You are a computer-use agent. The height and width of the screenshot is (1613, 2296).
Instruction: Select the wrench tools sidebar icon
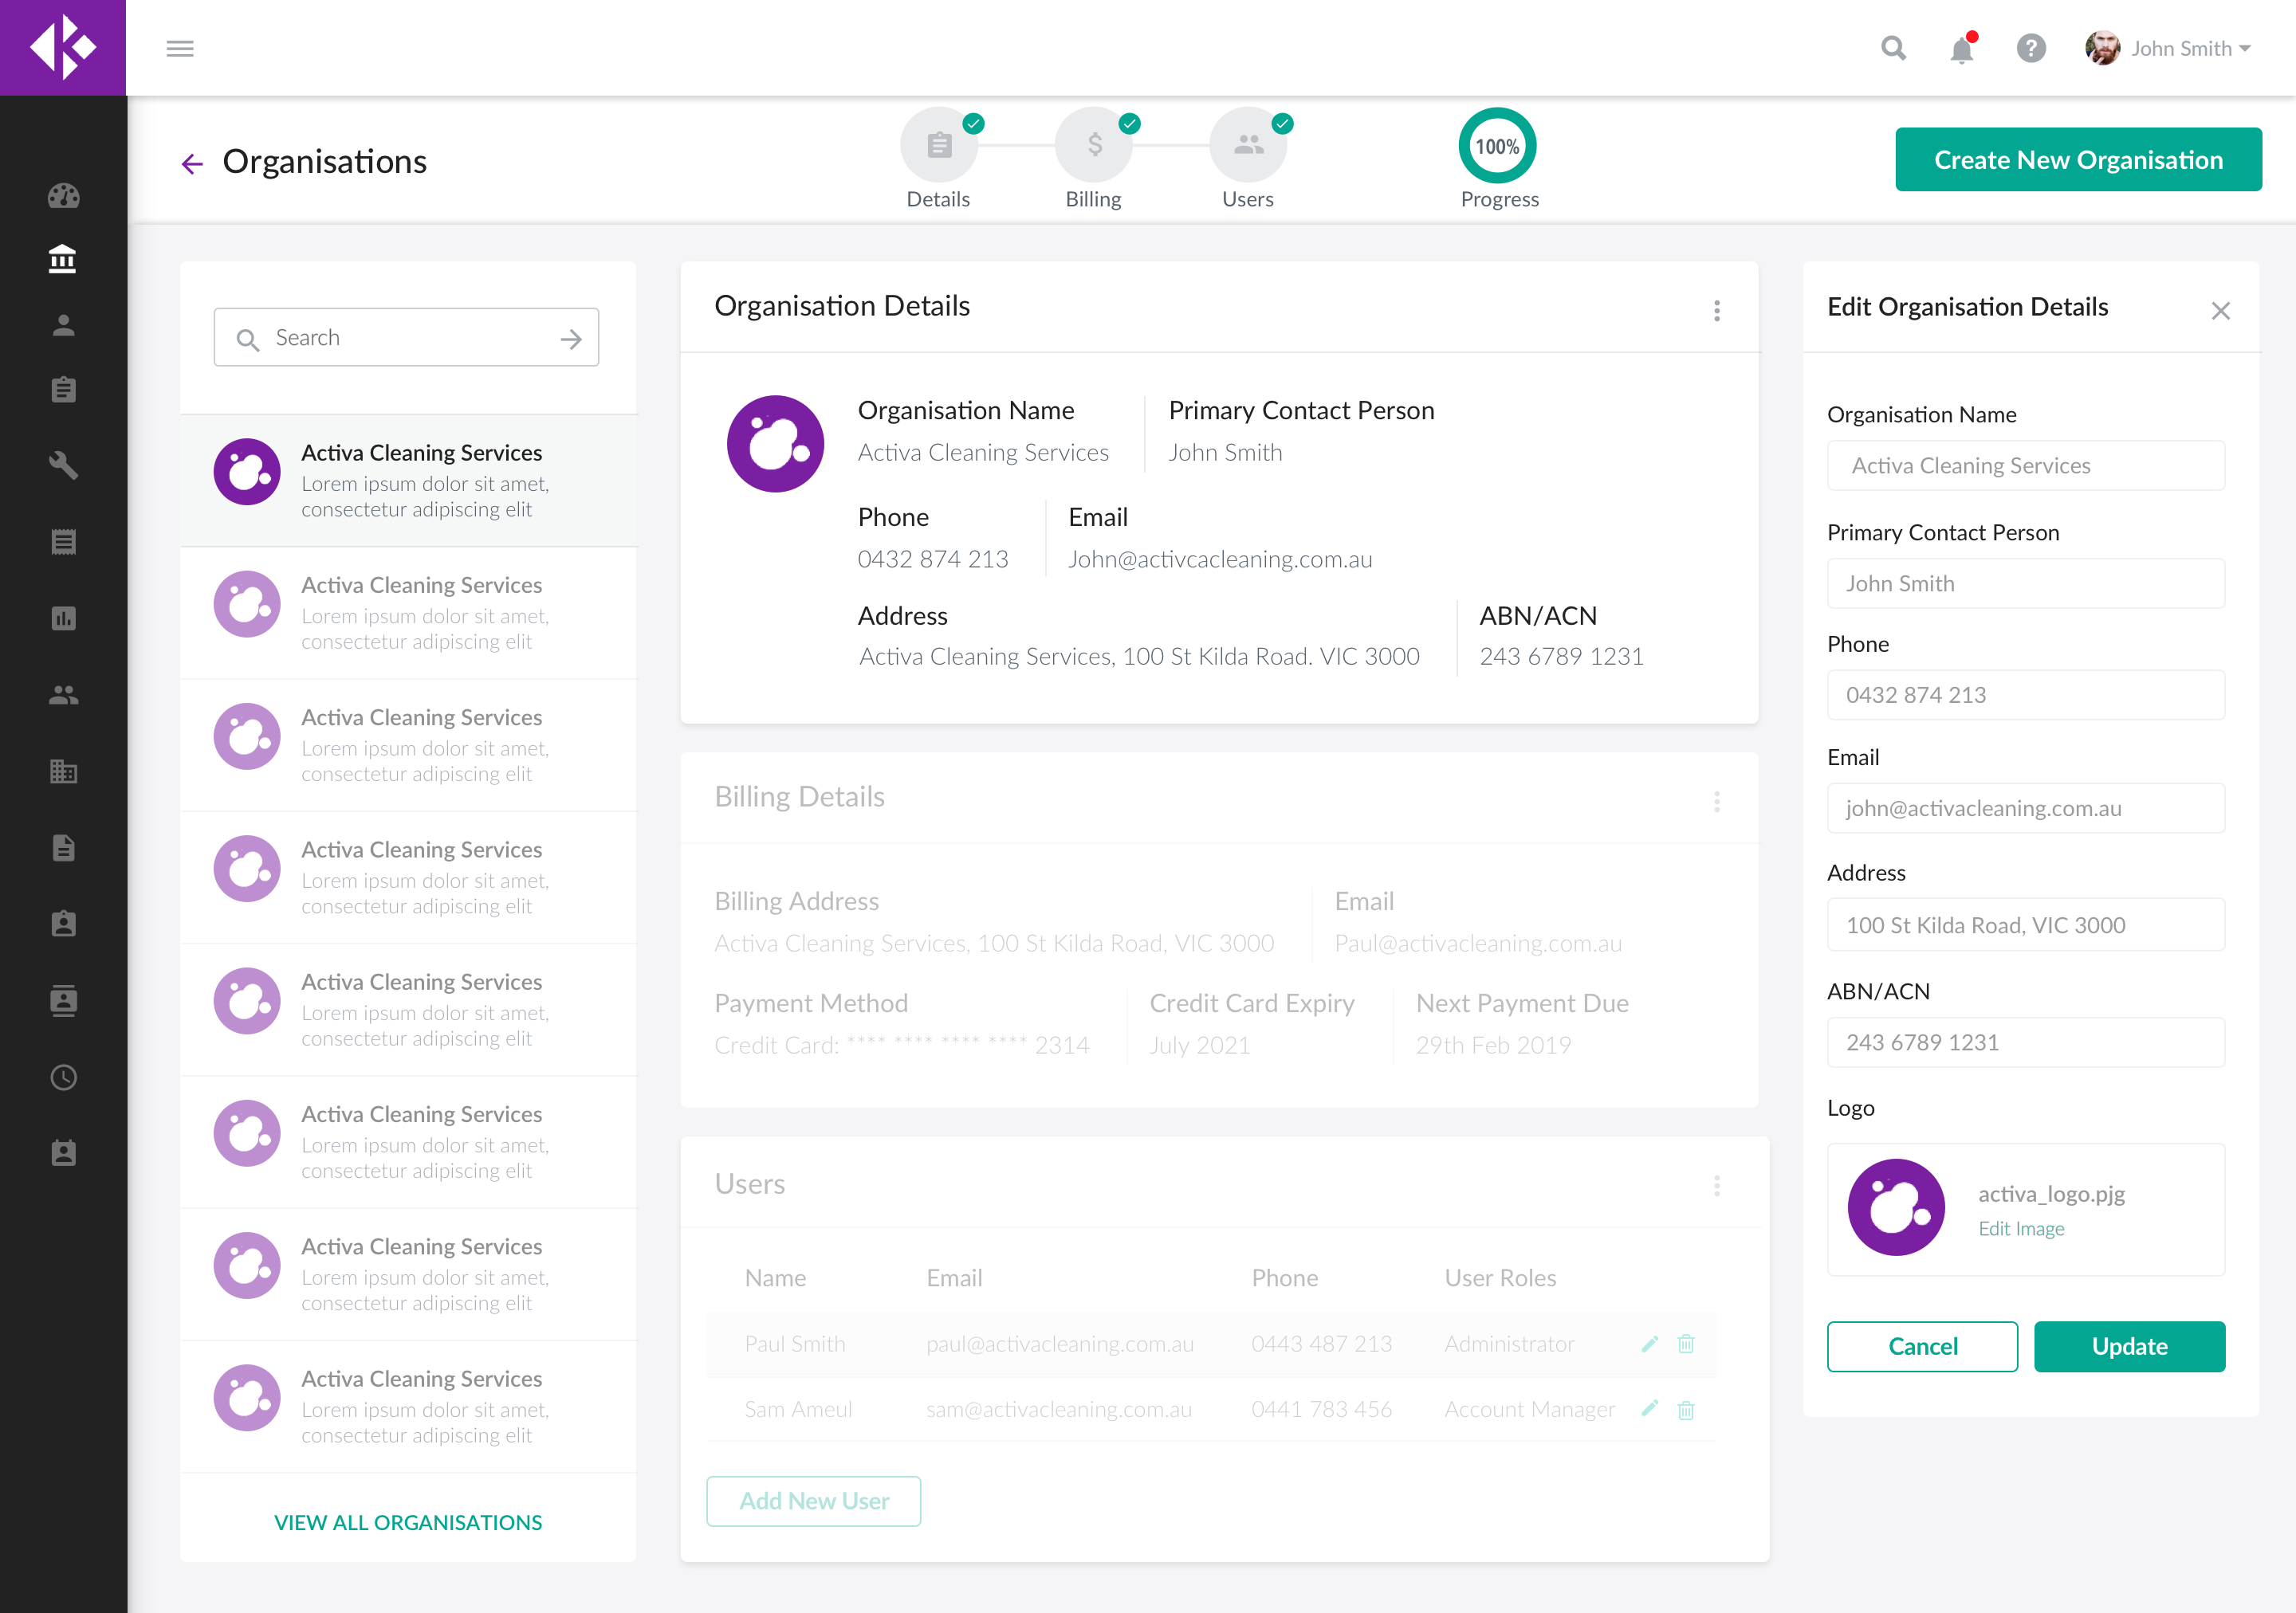click(x=63, y=465)
